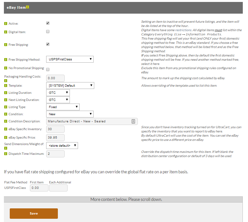Click the eBay Specific Price field
This screenshot has height=222, width=248.
coord(55,138)
